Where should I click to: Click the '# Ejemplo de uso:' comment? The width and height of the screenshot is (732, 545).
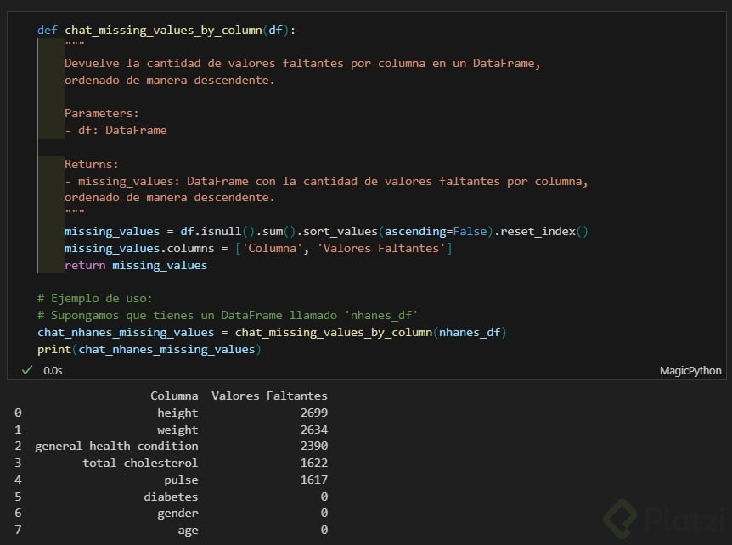[x=94, y=299]
